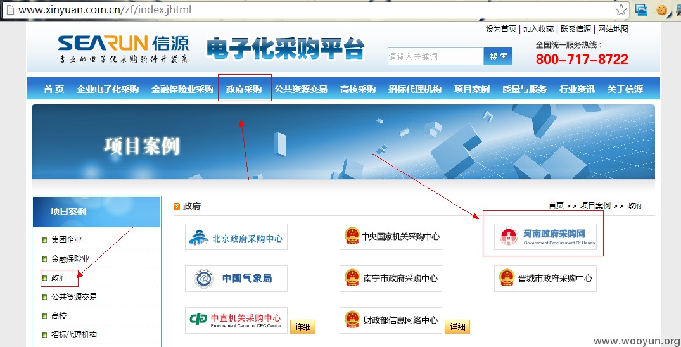Bookmark page with star icon
This screenshot has width=681, height=347.
coord(621,9)
